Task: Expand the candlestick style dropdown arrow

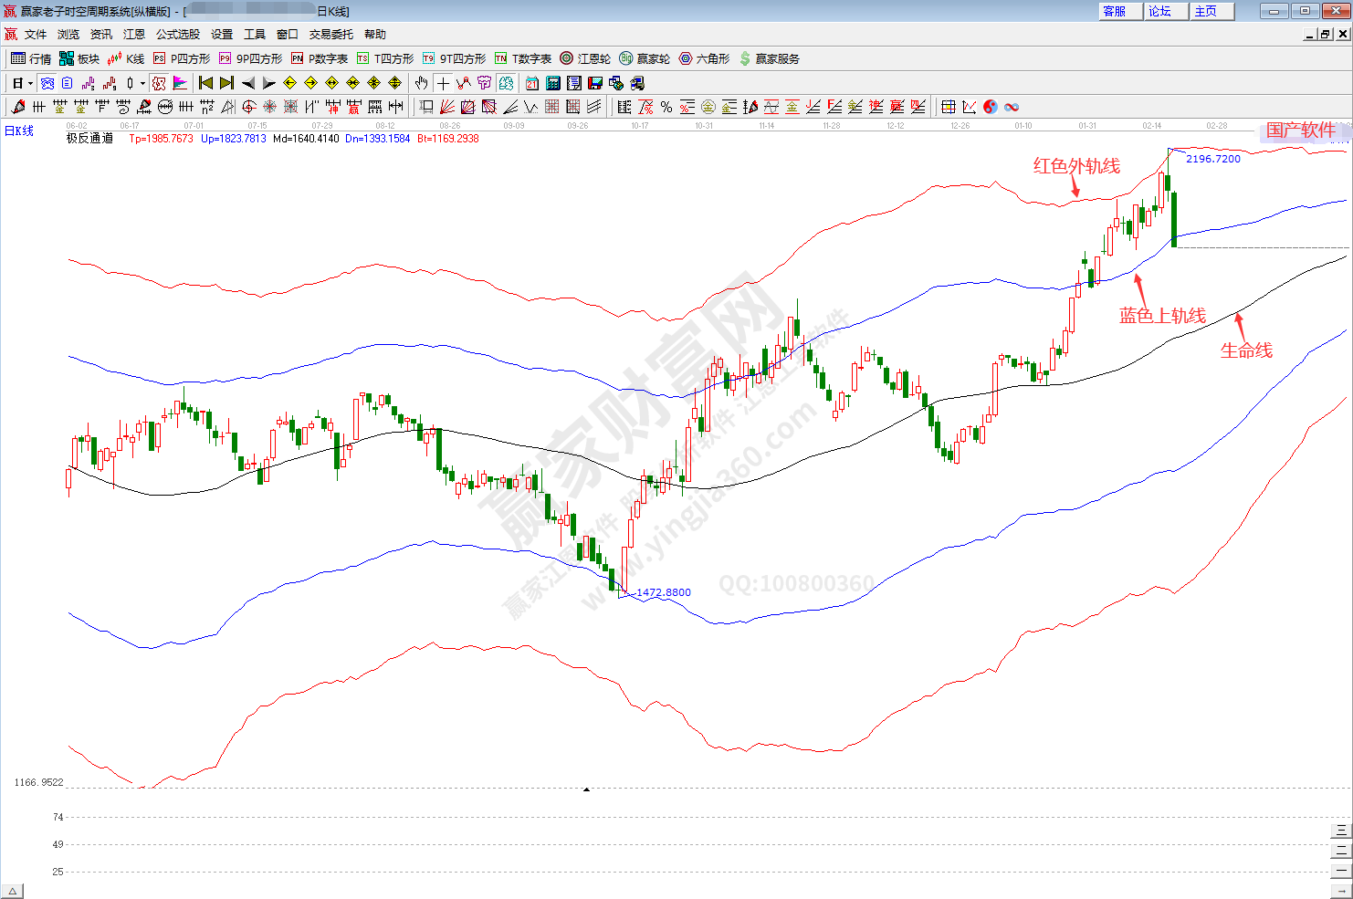Action: click(x=142, y=83)
